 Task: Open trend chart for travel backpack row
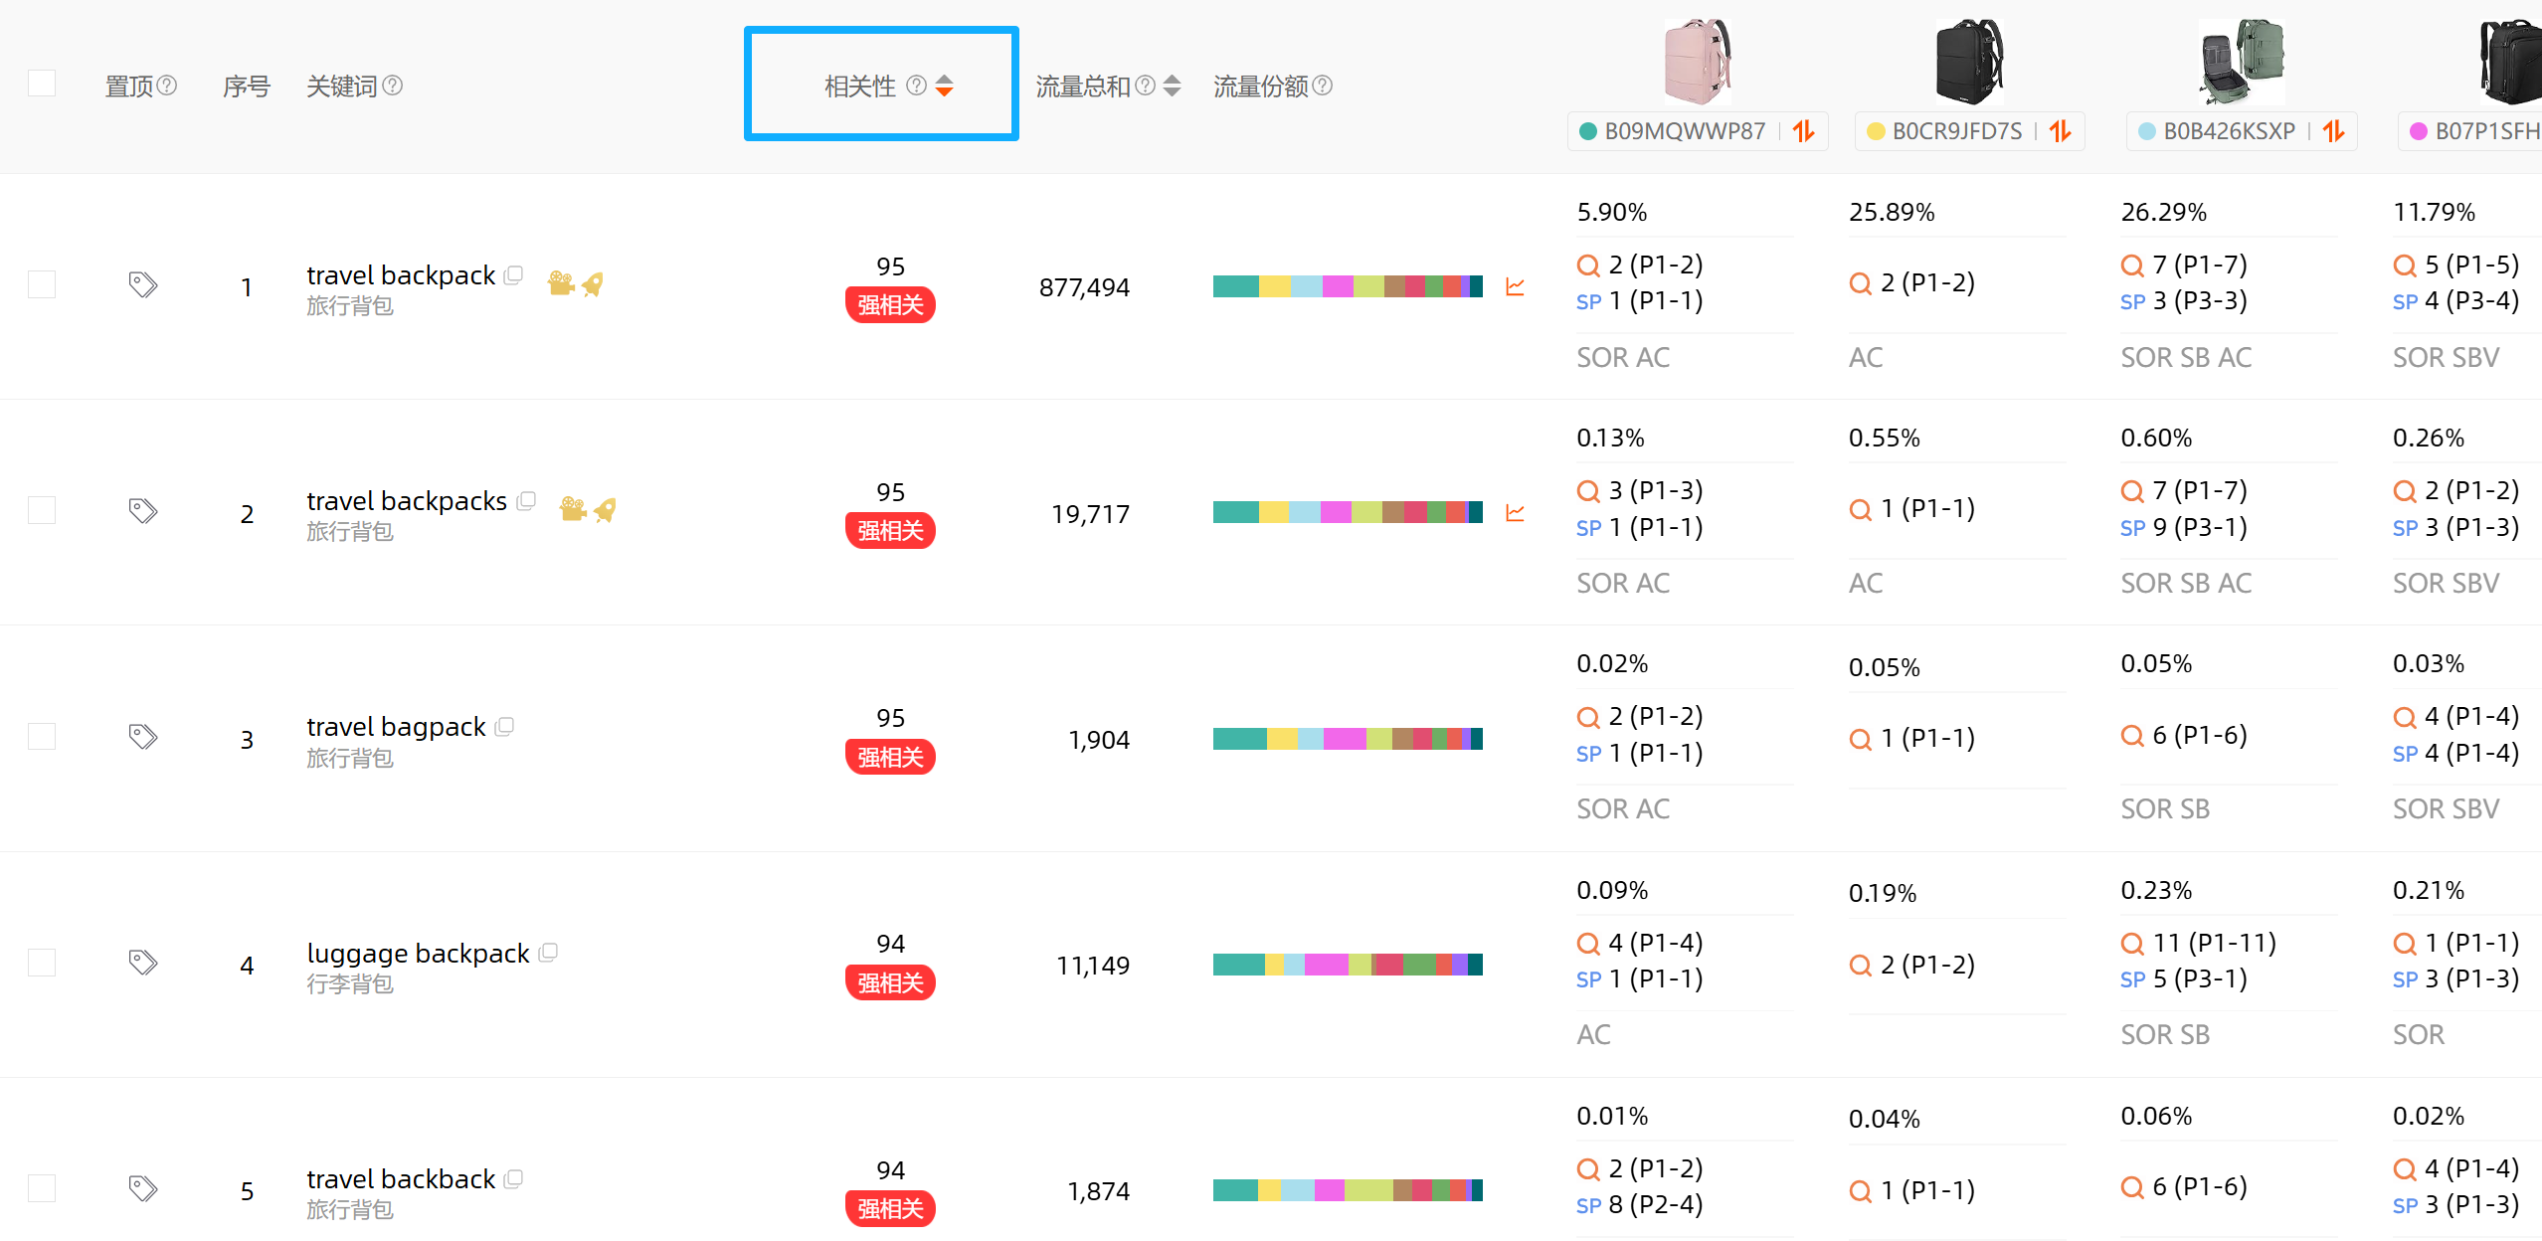[1515, 287]
